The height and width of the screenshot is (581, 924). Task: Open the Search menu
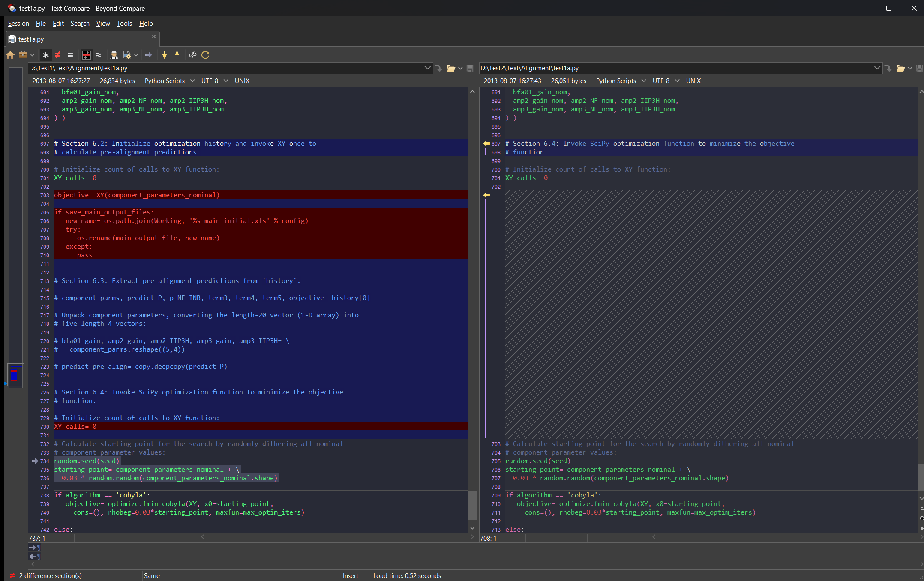point(80,24)
